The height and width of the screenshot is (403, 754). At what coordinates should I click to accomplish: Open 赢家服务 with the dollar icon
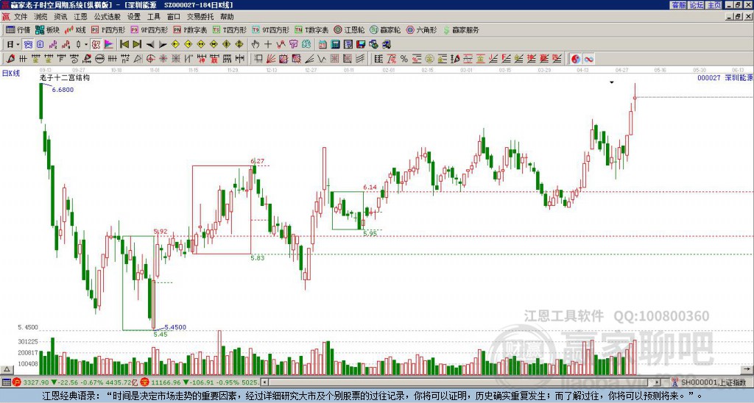pyautogui.click(x=461, y=29)
